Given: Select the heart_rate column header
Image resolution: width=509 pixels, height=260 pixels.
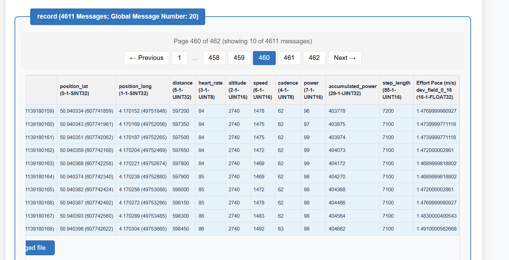Looking at the screenshot, I should [x=210, y=90].
